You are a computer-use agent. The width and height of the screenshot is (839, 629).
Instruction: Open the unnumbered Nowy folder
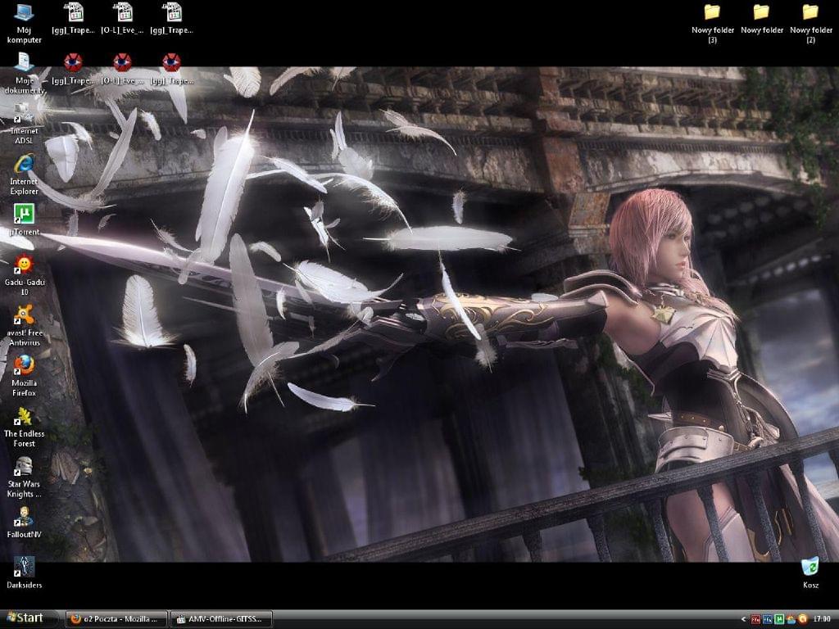tap(761, 19)
